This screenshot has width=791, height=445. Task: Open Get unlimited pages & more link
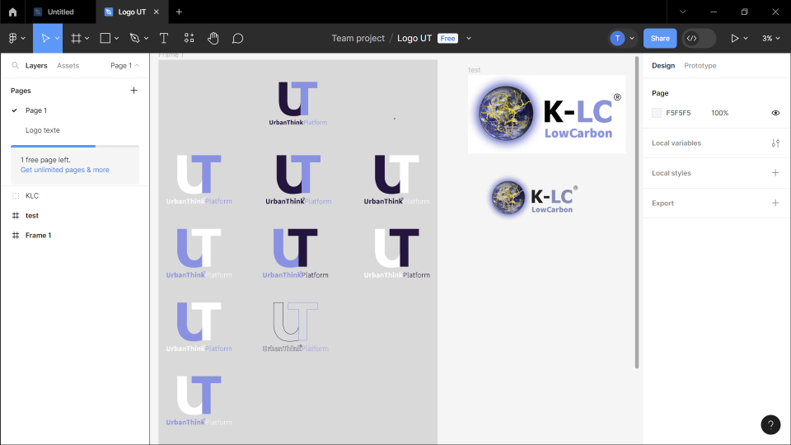click(65, 170)
